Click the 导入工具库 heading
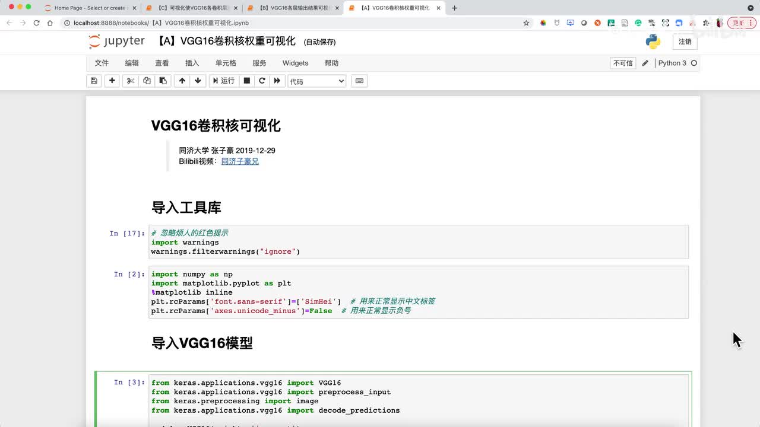 186,208
